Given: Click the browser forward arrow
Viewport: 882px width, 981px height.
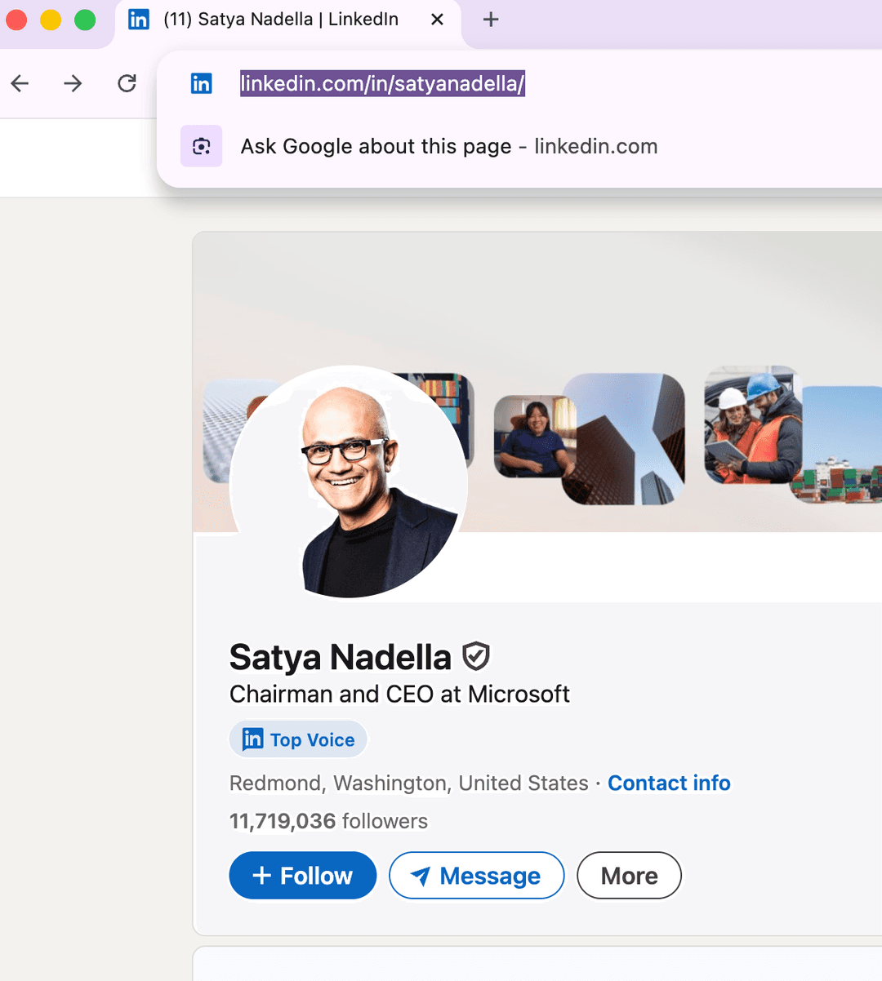Looking at the screenshot, I should point(73,83).
